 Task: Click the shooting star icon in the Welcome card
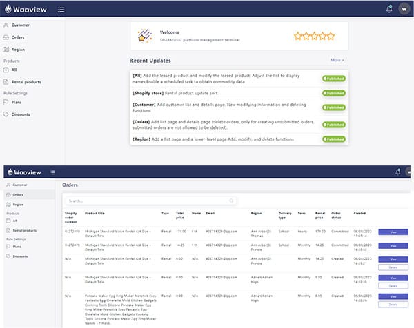(145, 36)
